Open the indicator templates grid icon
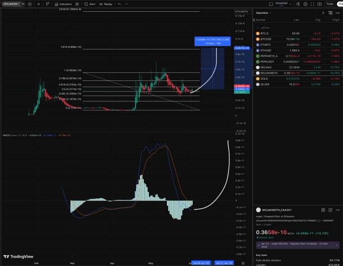This screenshot has width=343, height=266. pyautogui.click(x=77, y=4)
